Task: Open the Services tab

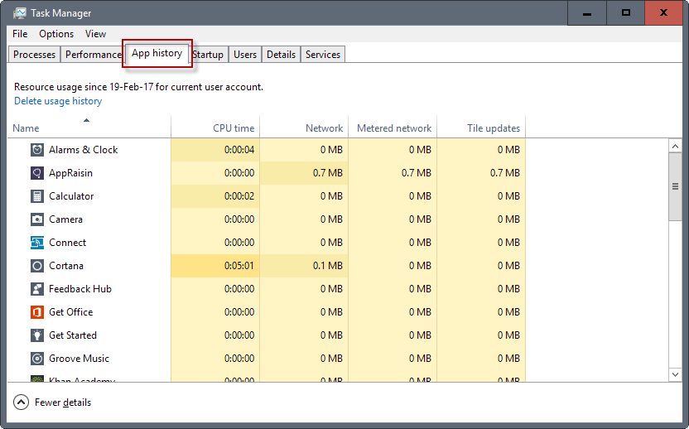Action: point(323,55)
